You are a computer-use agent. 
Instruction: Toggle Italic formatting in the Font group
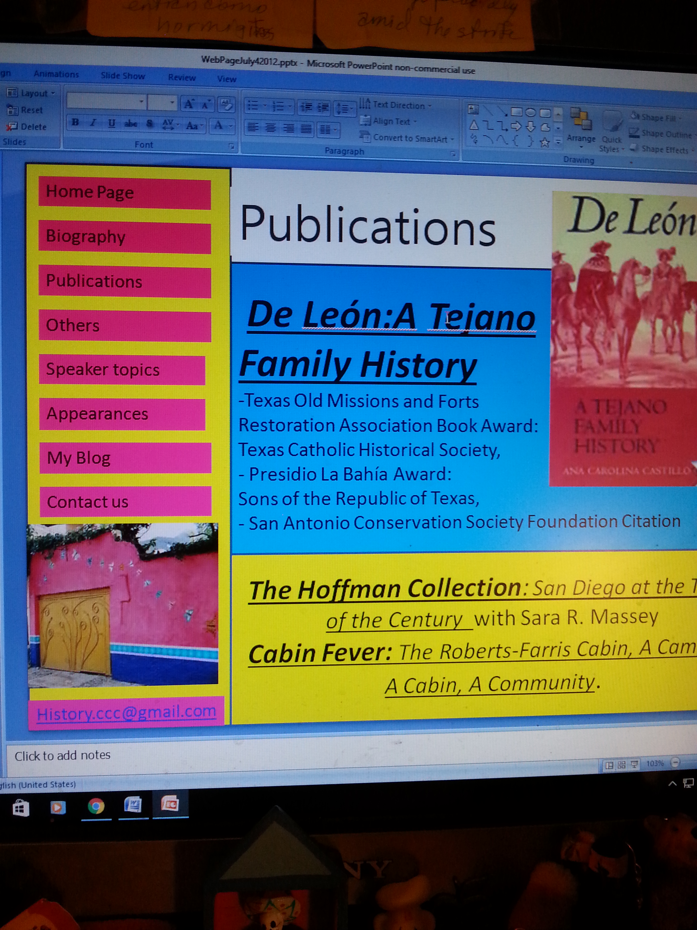[x=93, y=123]
